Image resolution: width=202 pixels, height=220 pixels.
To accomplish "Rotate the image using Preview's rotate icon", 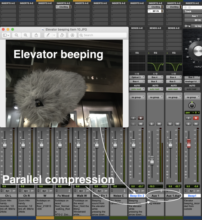I will [x=62, y=35].
